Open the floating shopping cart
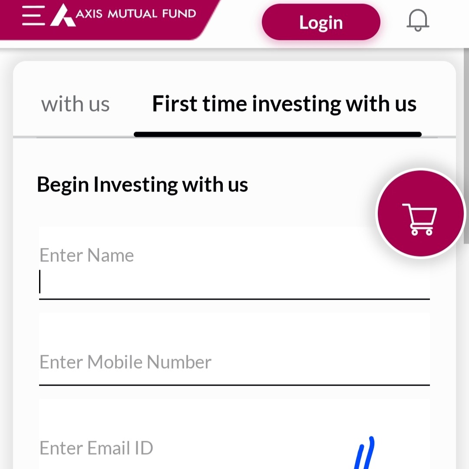The height and width of the screenshot is (469, 469). (x=420, y=213)
